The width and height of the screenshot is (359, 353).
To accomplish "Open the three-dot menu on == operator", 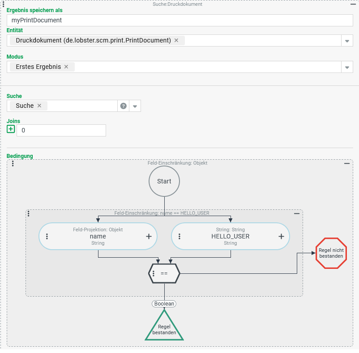I will [154, 273].
